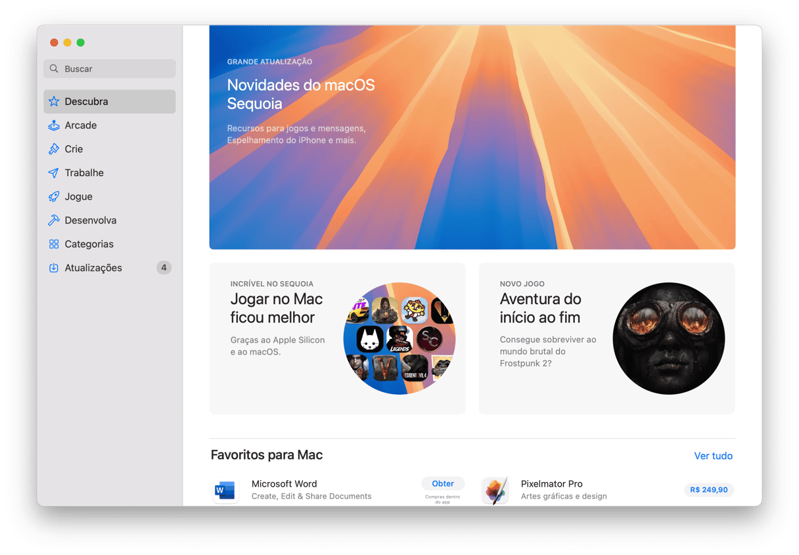Viewport: 799px width, 555px height.
Task: Click the magnifier icon in search field
Action: (54, 68)
